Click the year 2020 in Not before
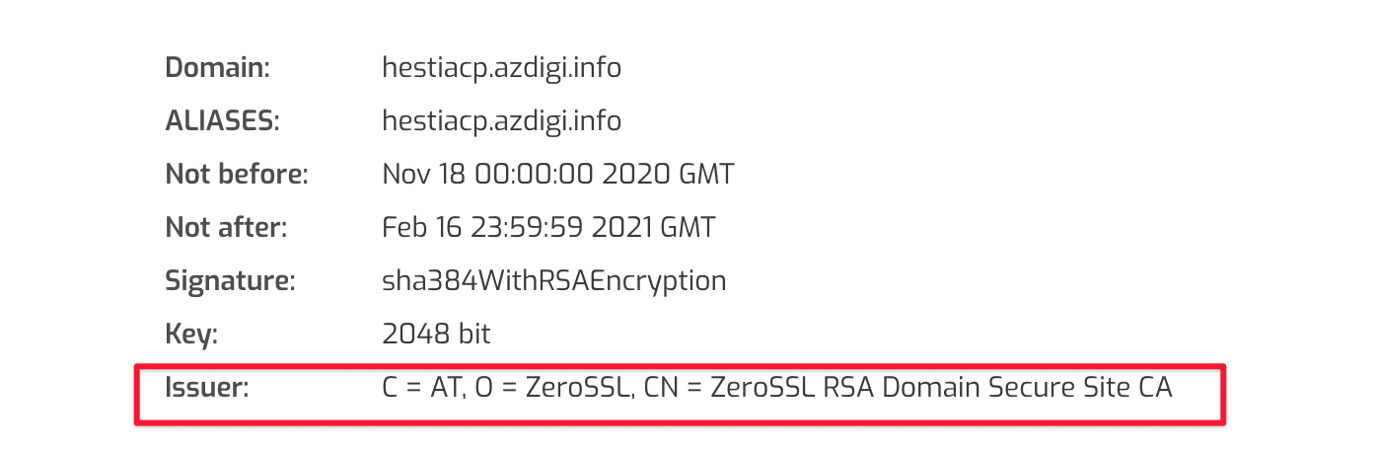Screen dimensions: 1379x450 pos(636,175)
